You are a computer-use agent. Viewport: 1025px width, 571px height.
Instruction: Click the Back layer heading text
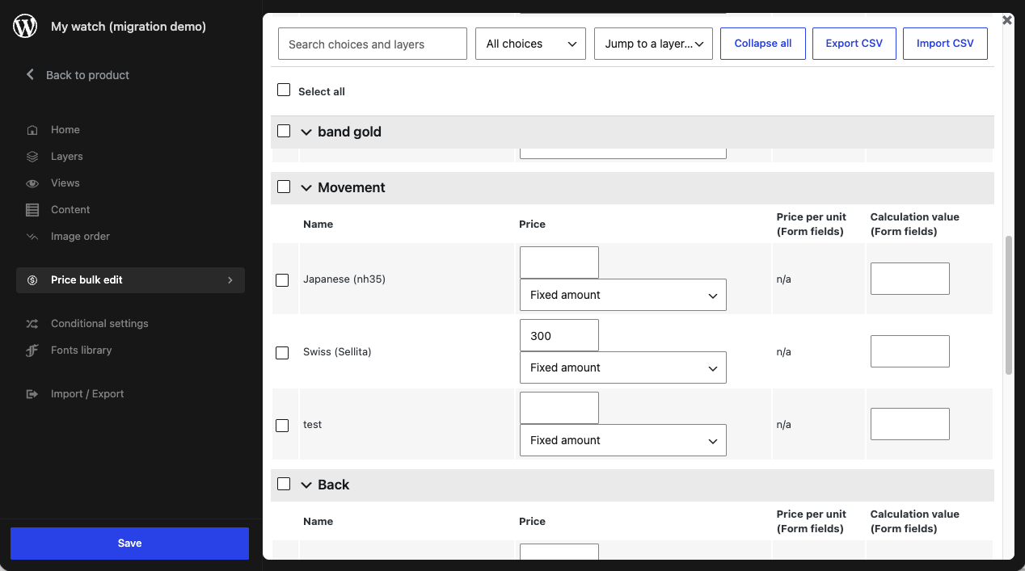(334, 485)
